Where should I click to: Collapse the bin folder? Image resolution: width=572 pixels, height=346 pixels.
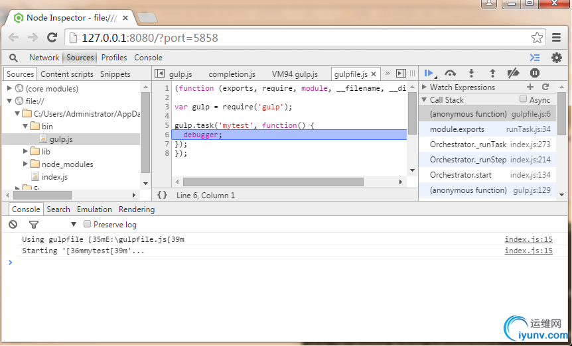(x=25, y=127)
